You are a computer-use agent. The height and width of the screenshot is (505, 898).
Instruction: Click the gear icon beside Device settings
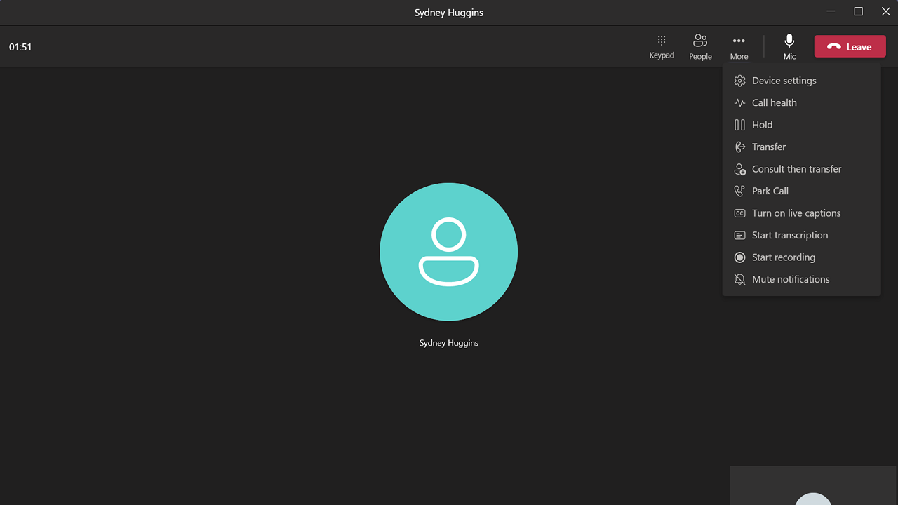point(739,81)
